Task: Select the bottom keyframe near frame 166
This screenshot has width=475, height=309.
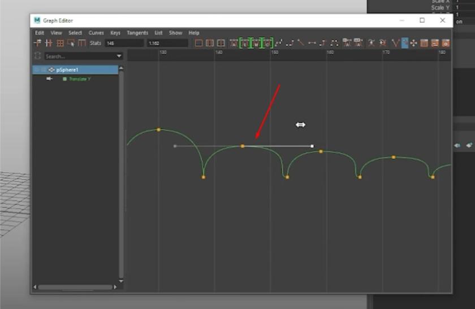Action: 360,177
